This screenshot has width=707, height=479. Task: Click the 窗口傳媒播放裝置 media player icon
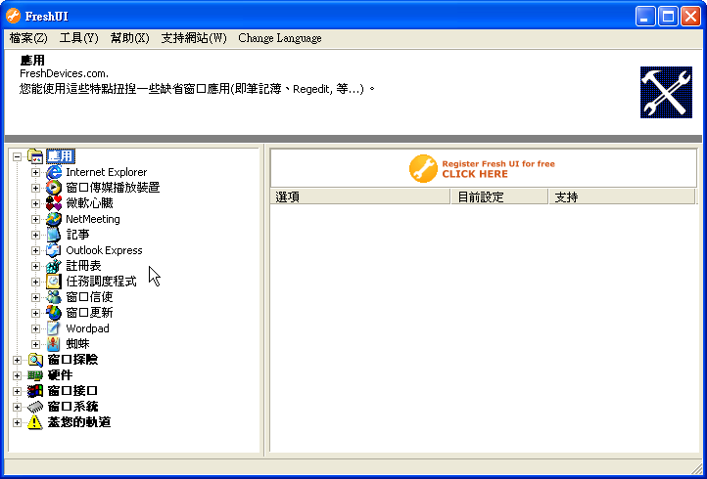54,188
